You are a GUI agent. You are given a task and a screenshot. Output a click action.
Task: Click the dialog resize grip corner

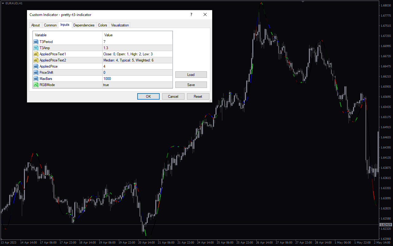point(210,101)
